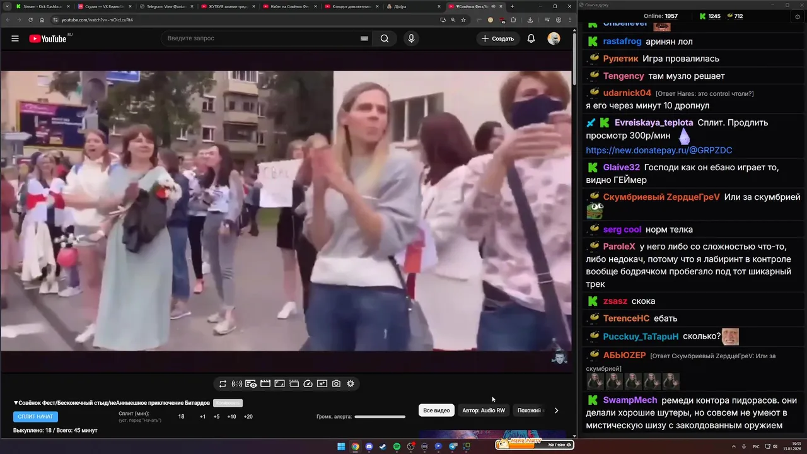807x454 pixels.
Task: Add +10 minutes to split
Action: point(231,417)
